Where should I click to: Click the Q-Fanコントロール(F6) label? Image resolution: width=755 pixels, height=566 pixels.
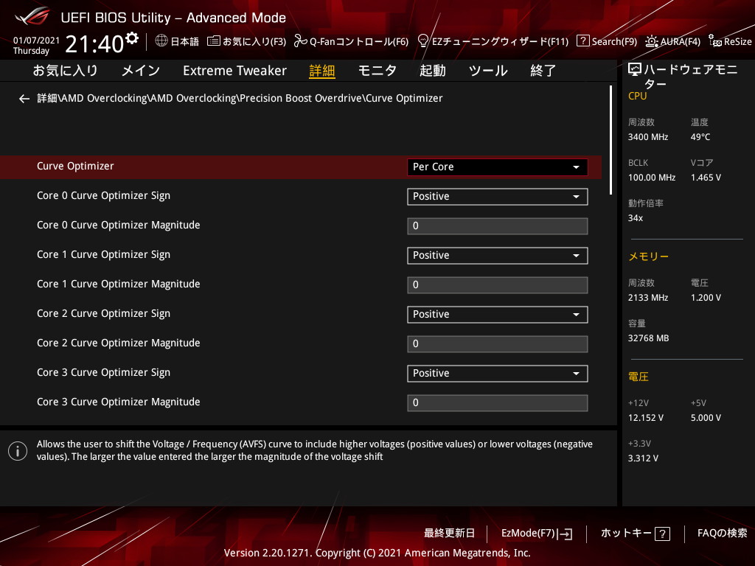359,41
